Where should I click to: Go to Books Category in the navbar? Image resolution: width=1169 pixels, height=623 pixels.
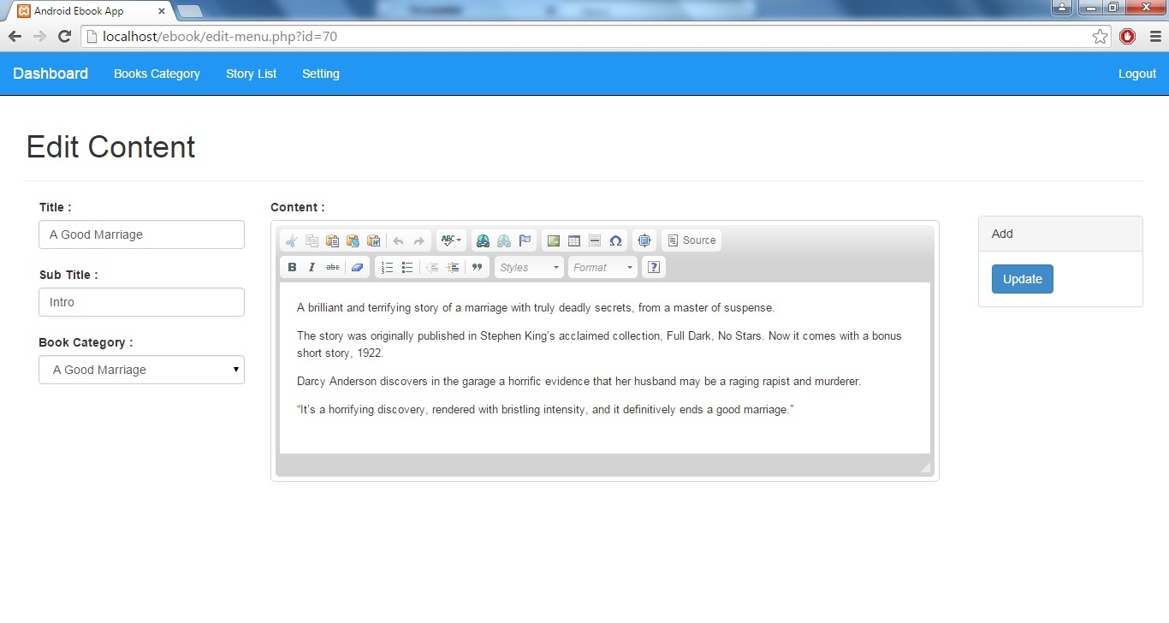point(157,74)
